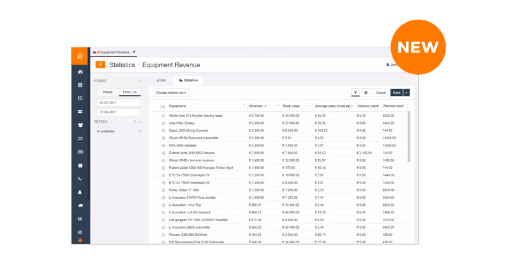Click the clock icon in the sidebar

pos(80,232)
